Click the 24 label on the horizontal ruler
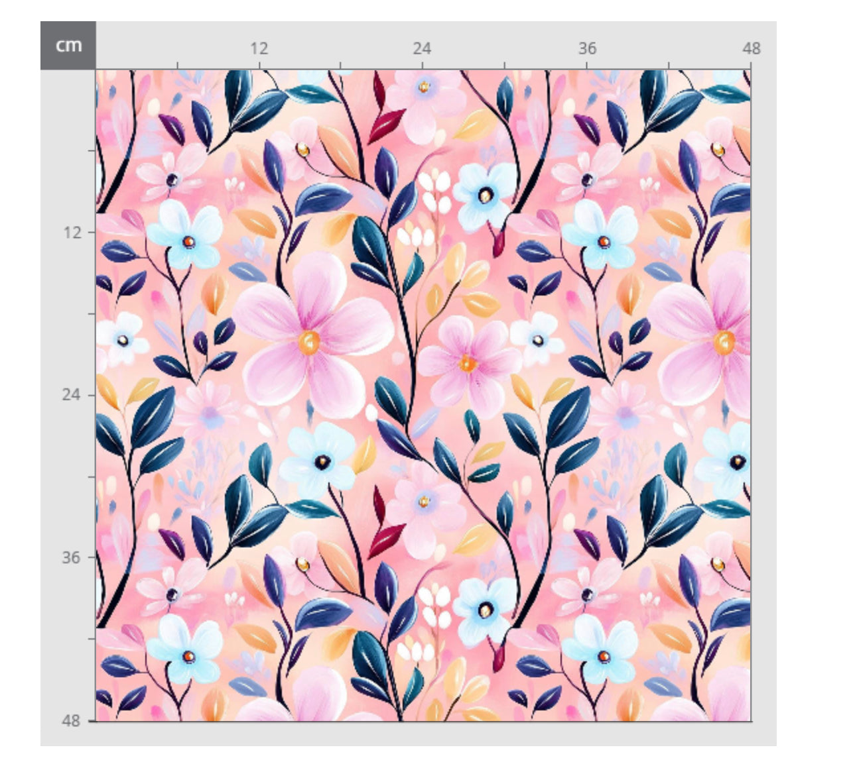This screenshot has height=774, width=855. (422, 48)
